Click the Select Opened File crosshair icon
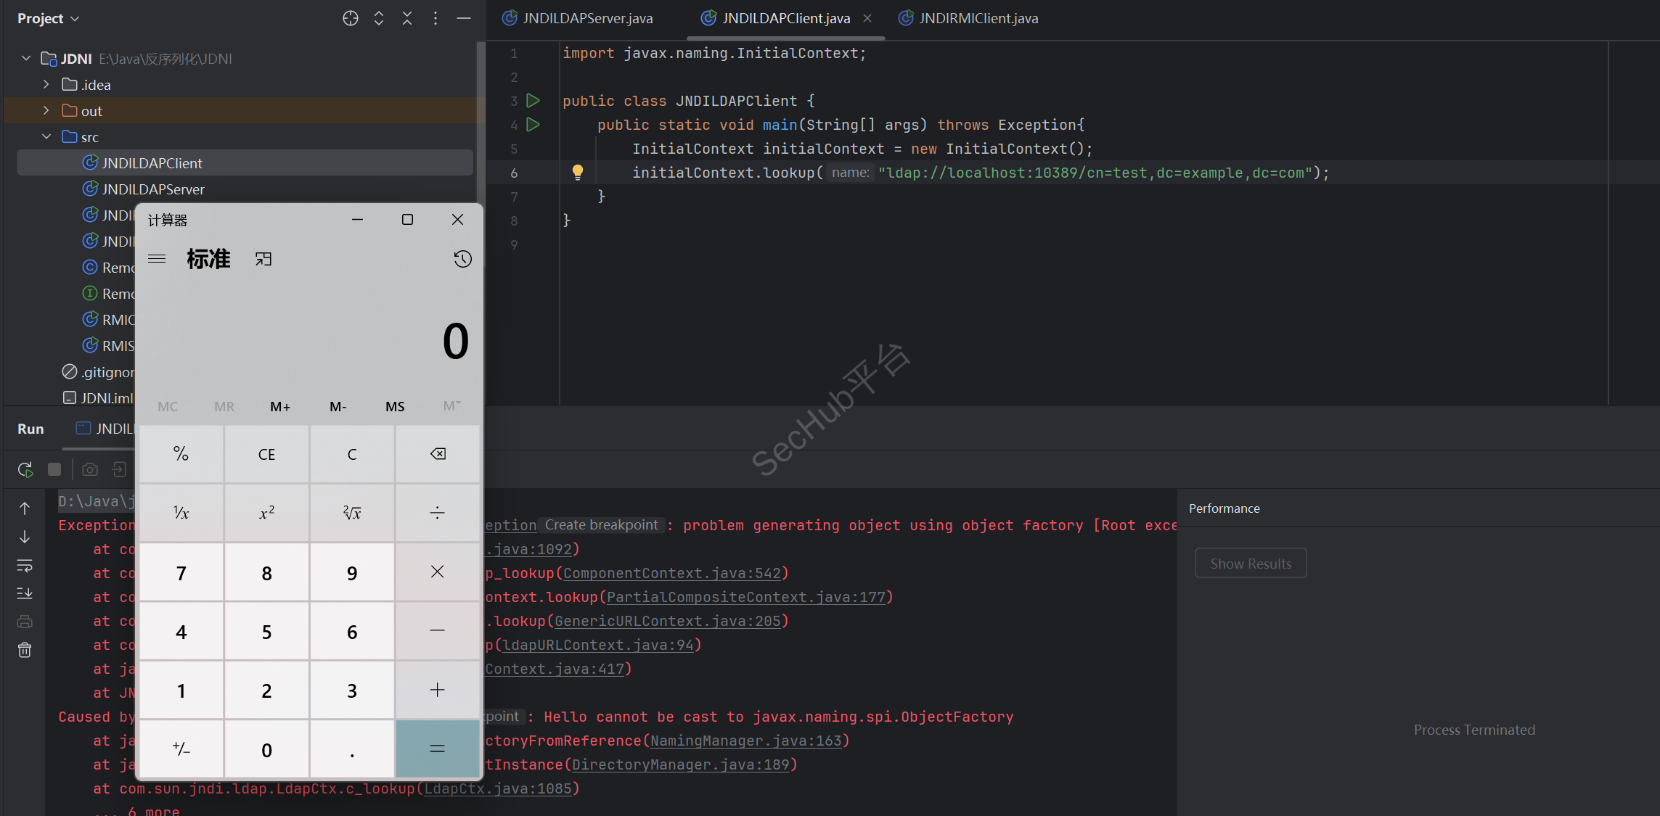The image size is (1660, 816). [351, 18]
